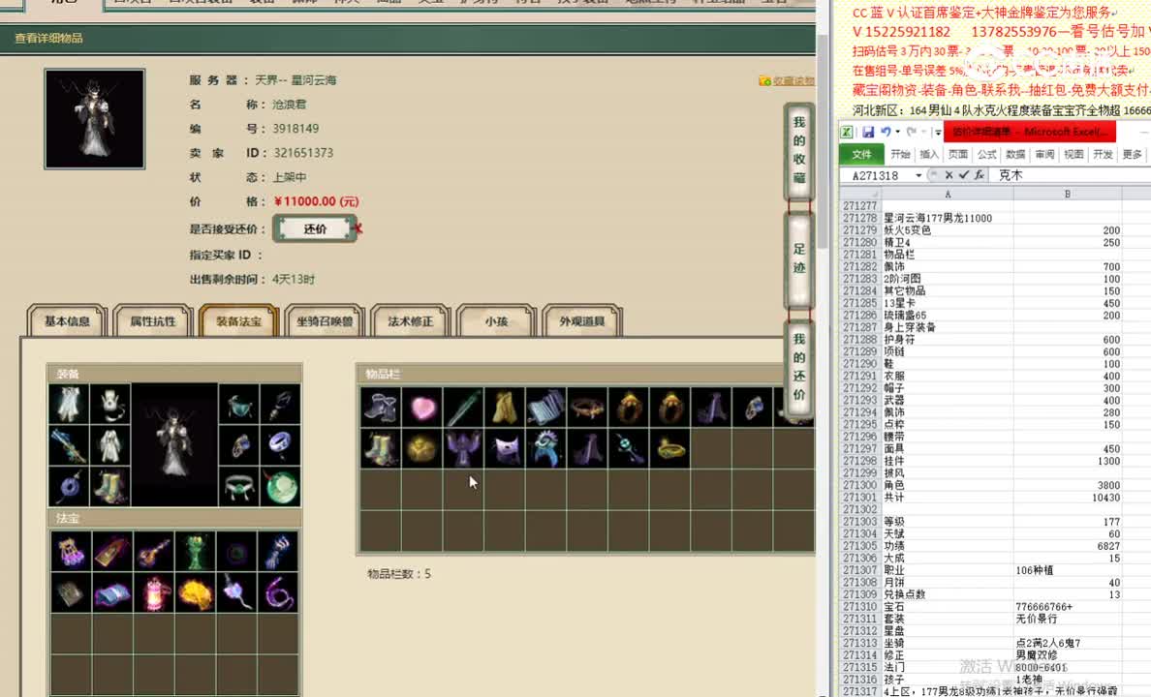The height and width of the screenshot is (697, 1151).
Task: Click cell text 星河云海177男龙11000
Action: [x=938, y=218]
